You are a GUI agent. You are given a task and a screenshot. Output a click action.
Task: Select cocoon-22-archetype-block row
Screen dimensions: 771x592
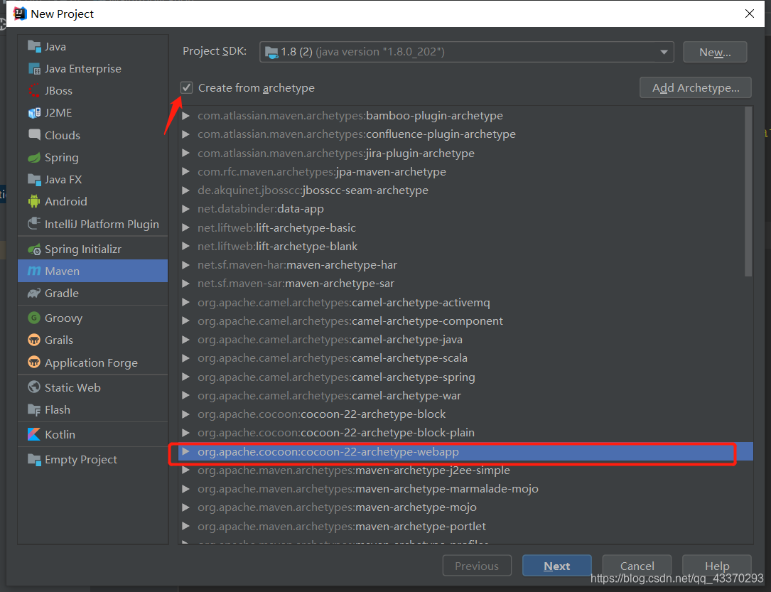(x=465, y=414)
